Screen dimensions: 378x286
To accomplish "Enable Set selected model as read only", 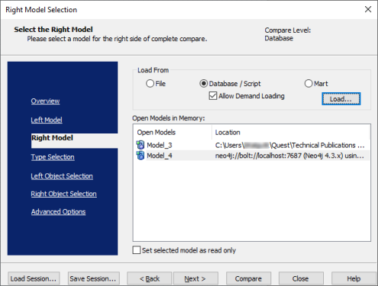I will click(136, 250).
